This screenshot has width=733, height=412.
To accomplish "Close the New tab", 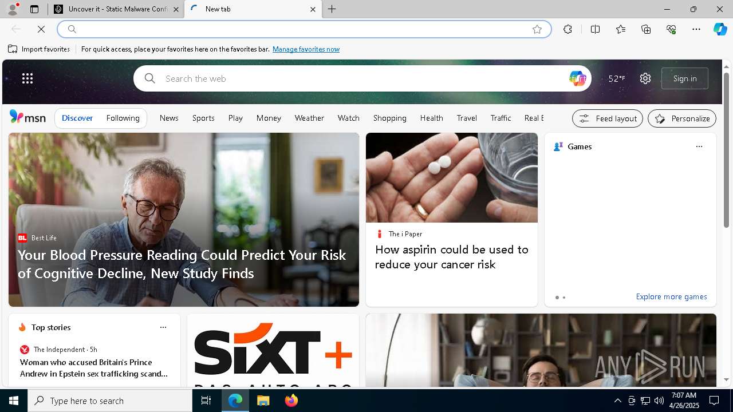I will [x=313, y=9].
